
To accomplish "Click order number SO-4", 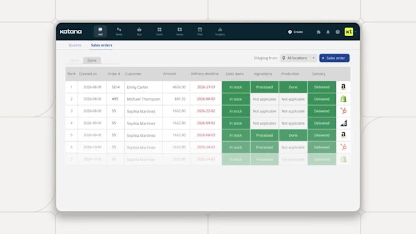I will pyautogui.click(x=116, y=87).
